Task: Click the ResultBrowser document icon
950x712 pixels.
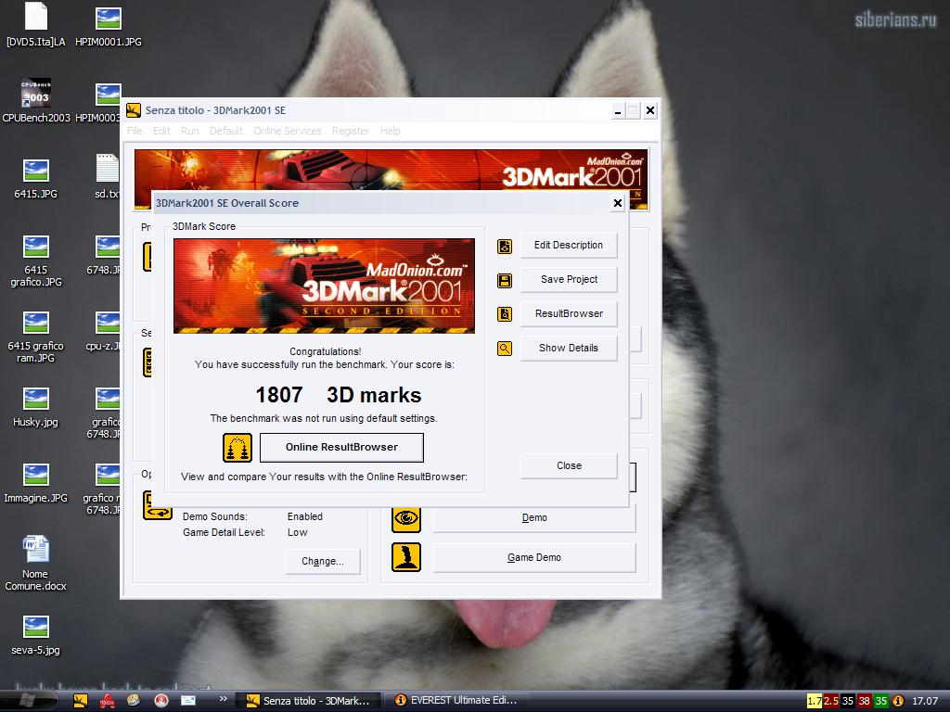Action: click(505, 314)
